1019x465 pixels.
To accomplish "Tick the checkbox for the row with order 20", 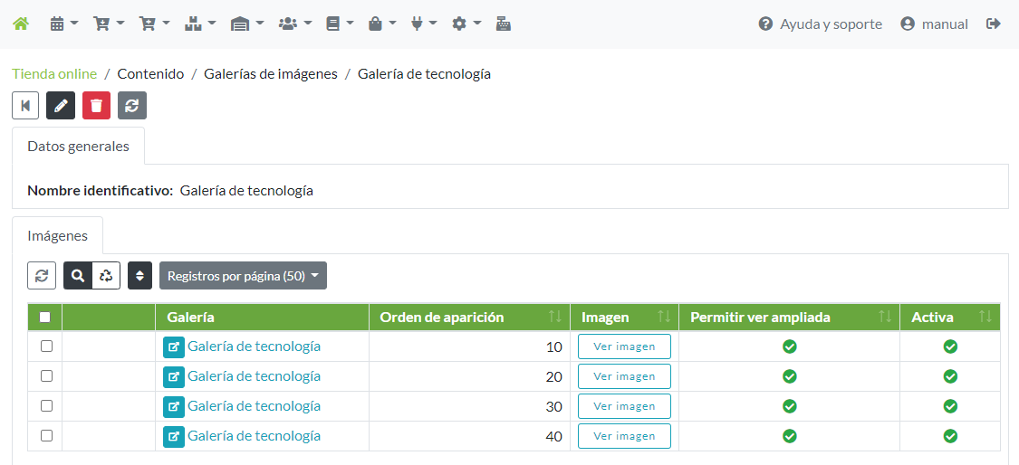I will point(46,376).
